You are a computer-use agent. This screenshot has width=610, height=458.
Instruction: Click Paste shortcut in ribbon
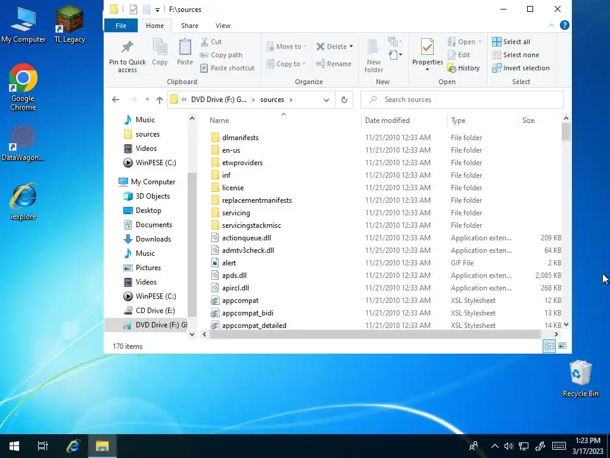click(x=228, y=68)
